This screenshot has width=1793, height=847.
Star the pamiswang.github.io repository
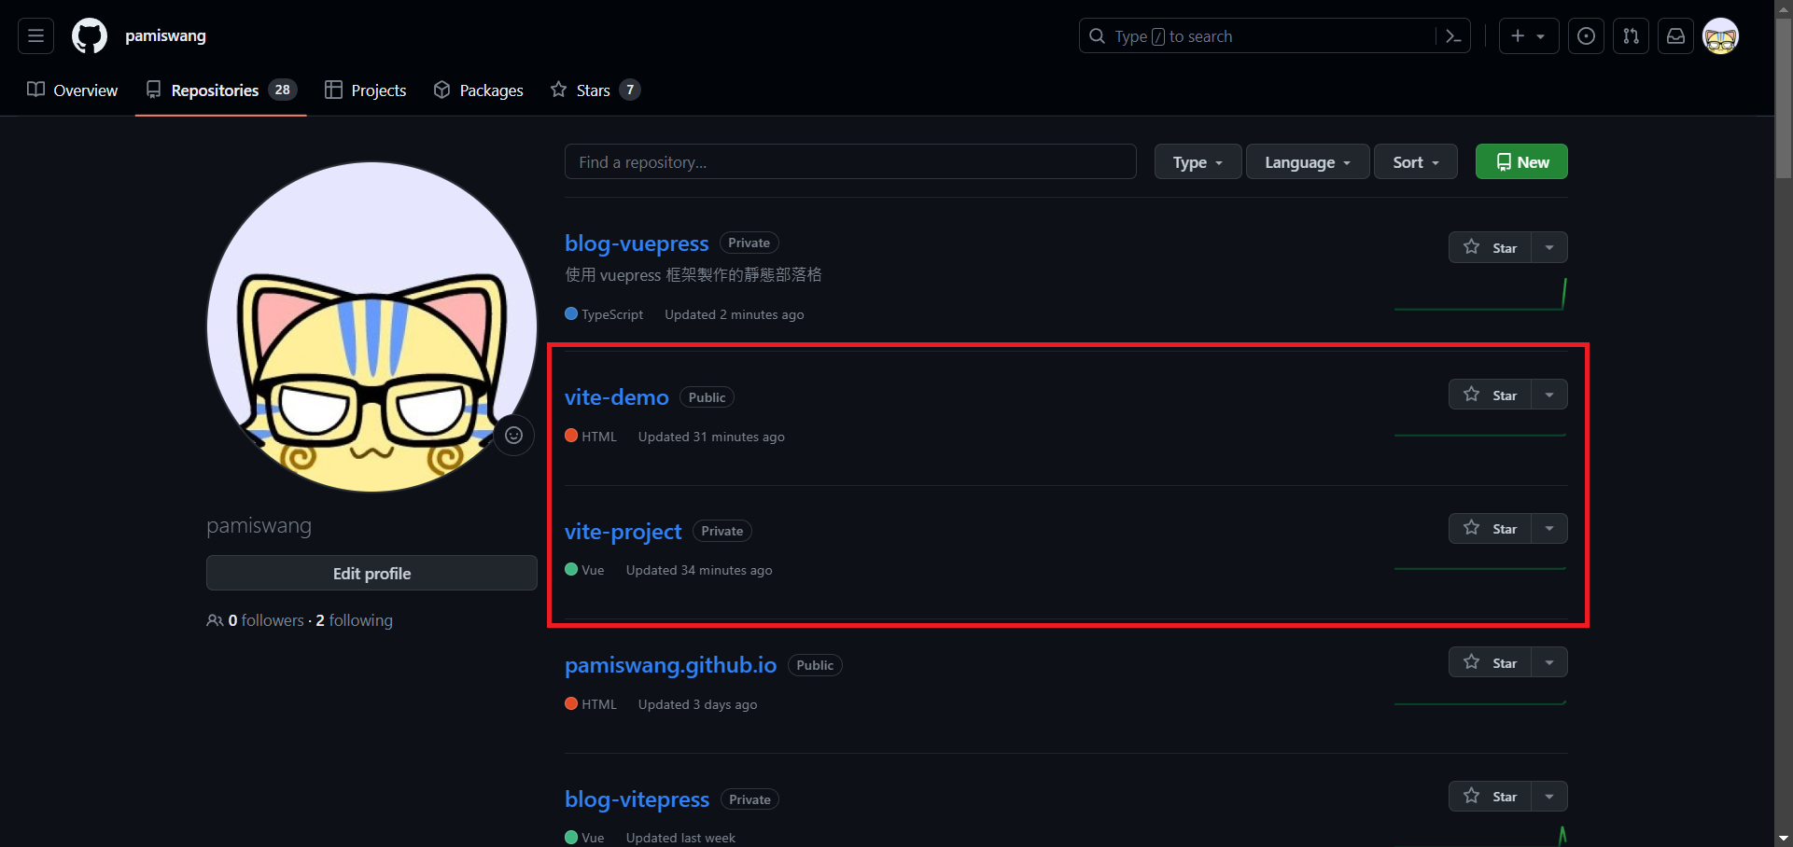point(1491,662)
